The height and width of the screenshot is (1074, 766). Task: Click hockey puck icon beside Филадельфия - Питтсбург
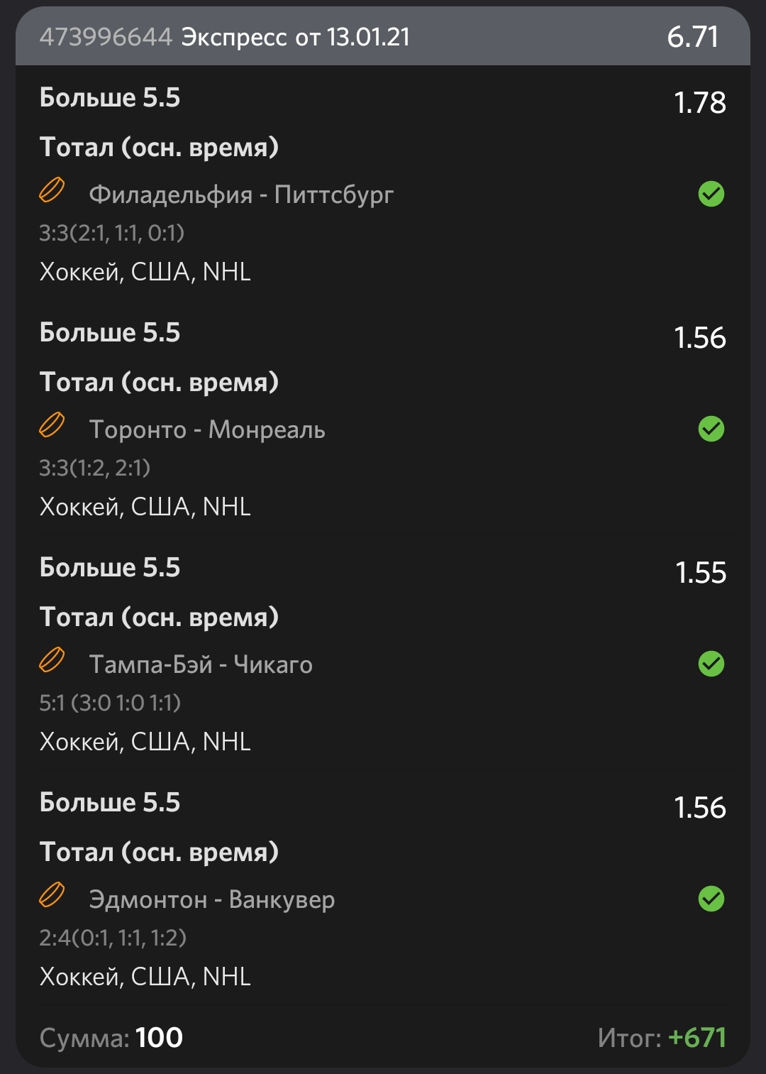point(52,191)
